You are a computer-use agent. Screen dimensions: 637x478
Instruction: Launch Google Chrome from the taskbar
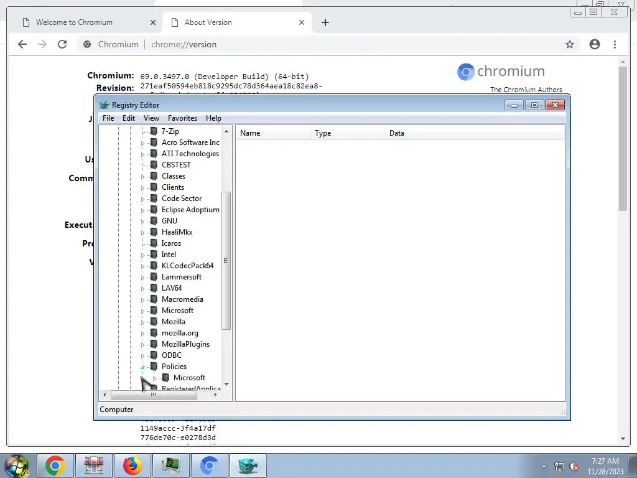pyautogui.click(x=55, y=466)
